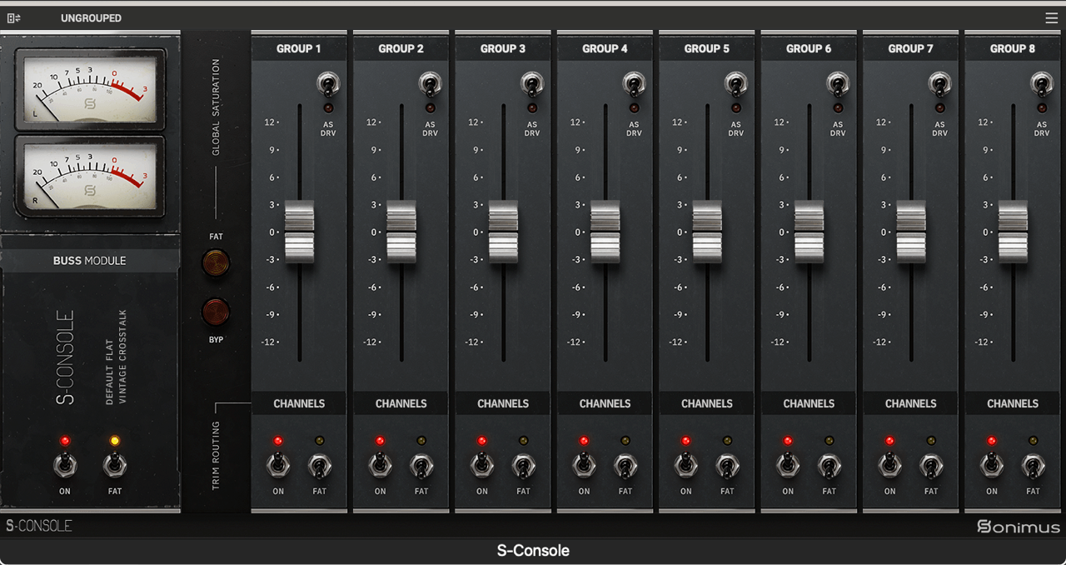Click the CHANNELS label under Group 2
Screen dimensions: 1066x565
pos(401,403)
